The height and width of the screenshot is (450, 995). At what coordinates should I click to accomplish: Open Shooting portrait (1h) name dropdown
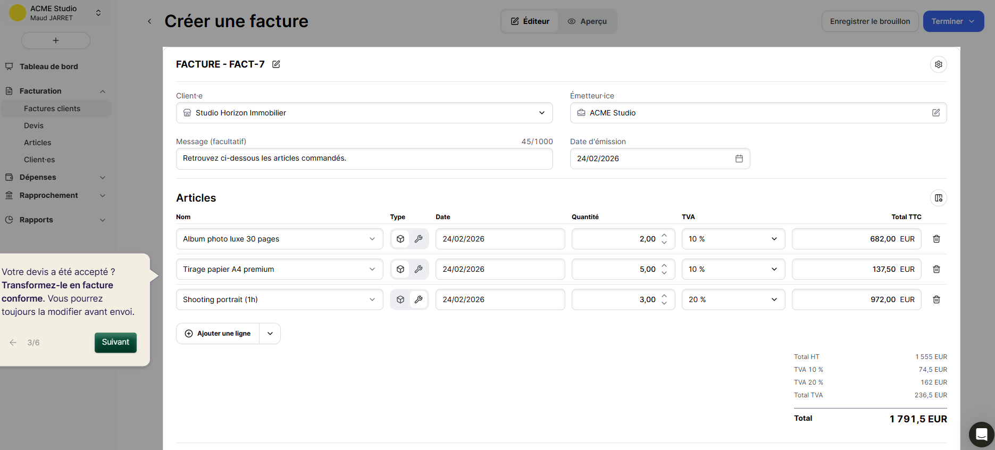280,299
